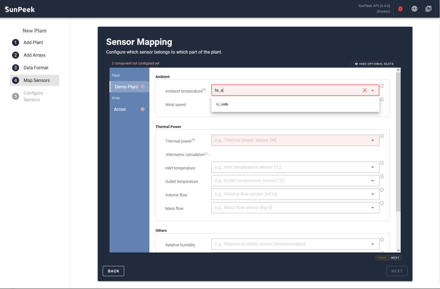The height and width of the screenshot is (289, 440).
Task: Click the SunPeek API version text
Action: tap(374, 6)
